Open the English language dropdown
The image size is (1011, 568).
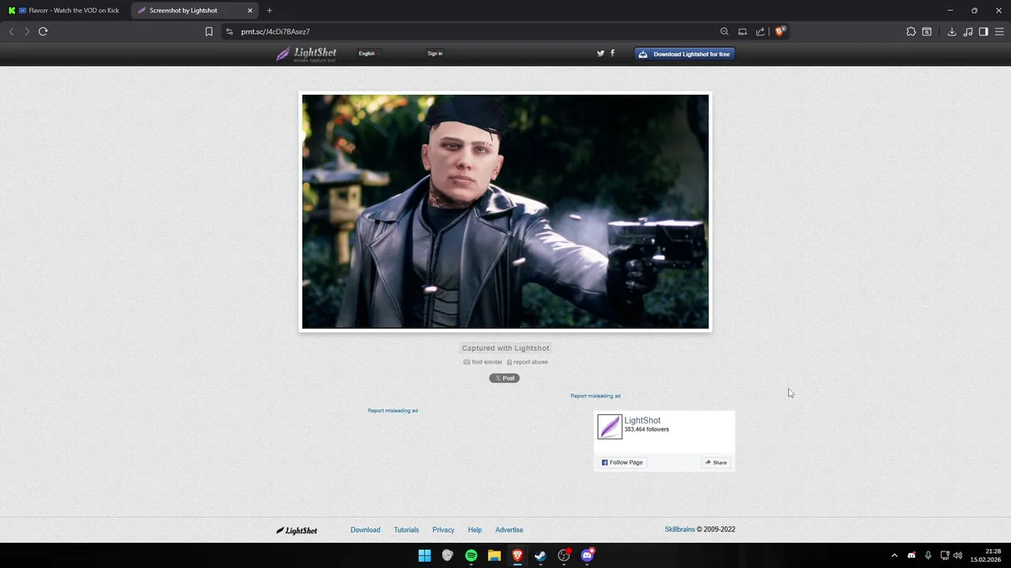369,54
